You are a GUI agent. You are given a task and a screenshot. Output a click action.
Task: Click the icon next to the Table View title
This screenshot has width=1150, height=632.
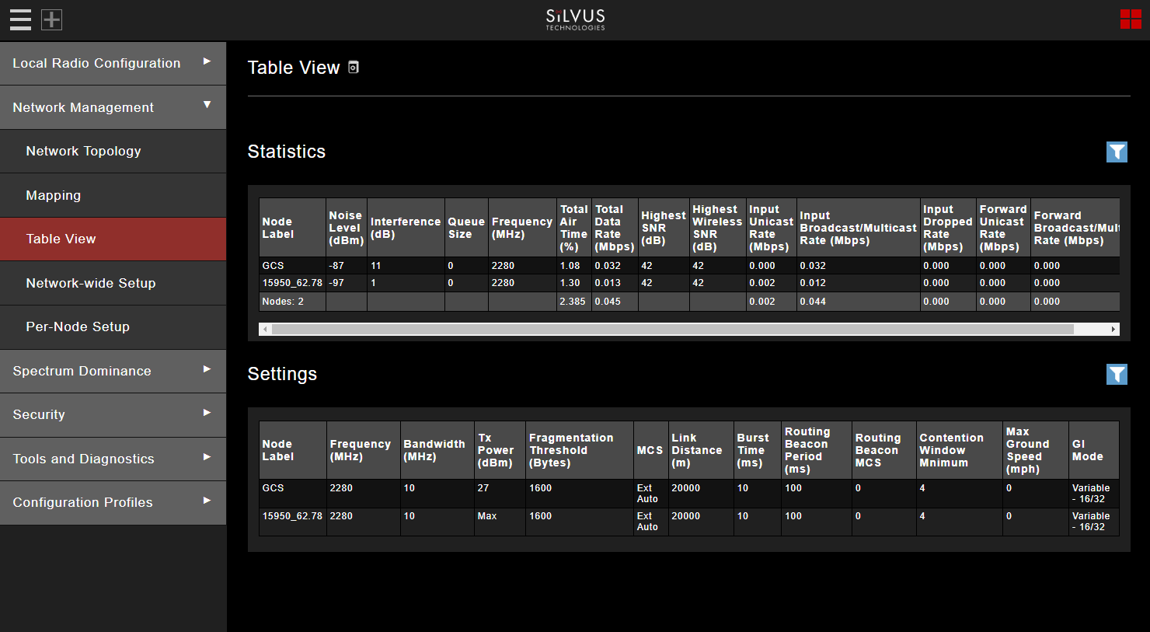[354, 68]
